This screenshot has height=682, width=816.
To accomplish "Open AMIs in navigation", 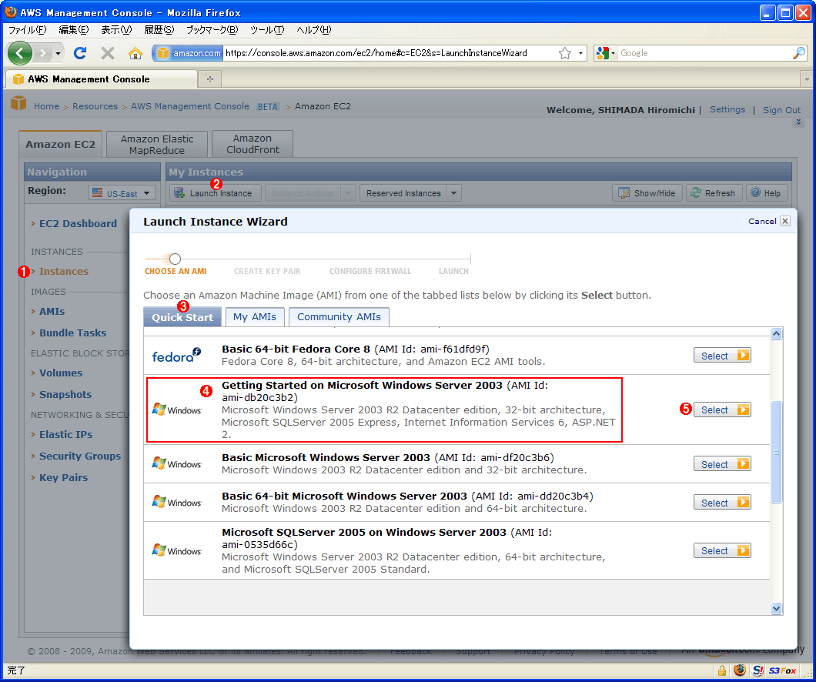I will tap(52, 311).
